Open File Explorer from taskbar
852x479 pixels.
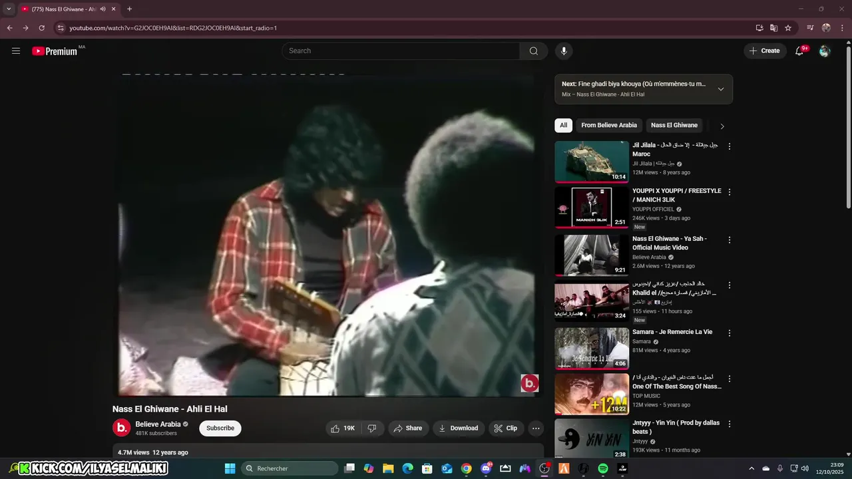point(388,468)
